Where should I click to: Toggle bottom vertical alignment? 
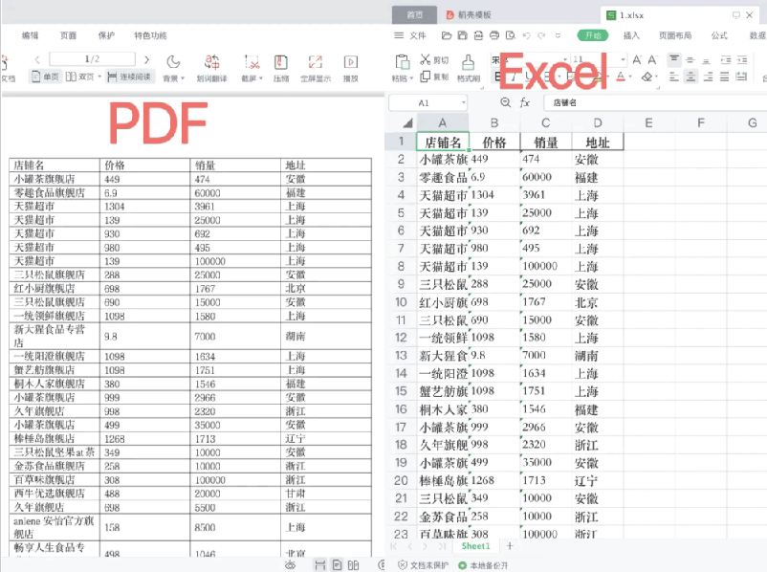(706, 59)
